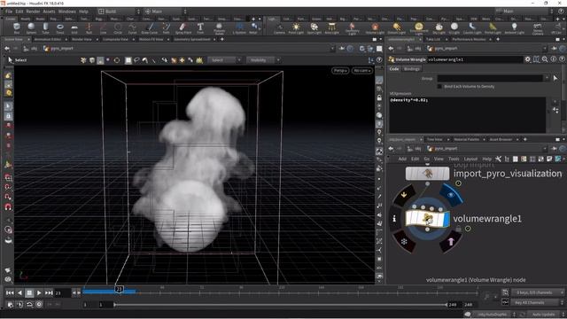Viewport: 567px width, 319px height.
Task: Select volumewrangle1 node in network
Action: (427, 219)
